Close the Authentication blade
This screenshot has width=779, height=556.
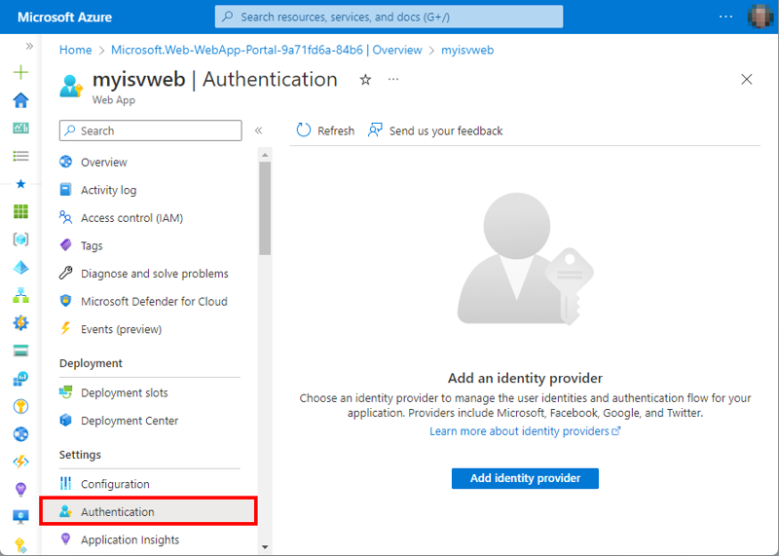point(746,80)
